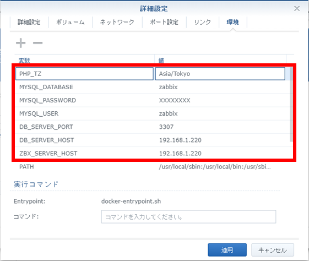Remove selected variable with minus icon

pyautogui.click(x=37, y=43)
